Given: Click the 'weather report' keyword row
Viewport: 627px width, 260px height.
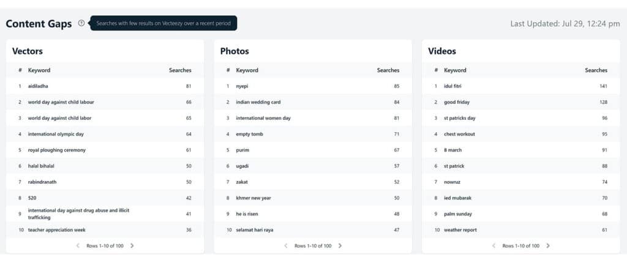Looking at the screenshot, I should (521, 229).
